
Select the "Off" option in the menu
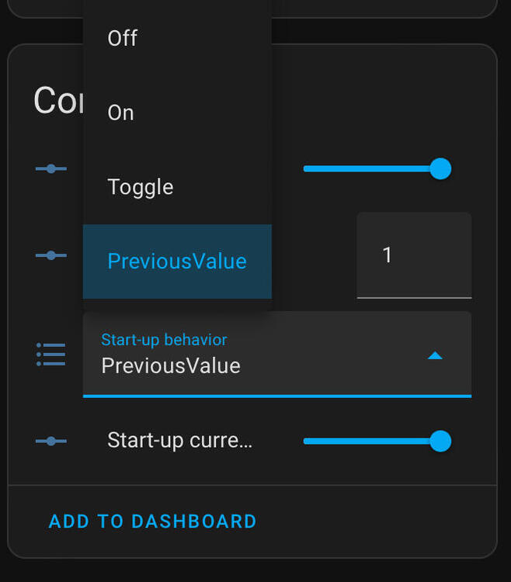coord(123,38)
